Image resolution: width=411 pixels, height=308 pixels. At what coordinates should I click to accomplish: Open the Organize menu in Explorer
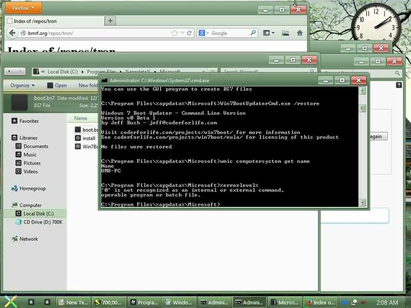pyautogui.click(x=22, y=85)
